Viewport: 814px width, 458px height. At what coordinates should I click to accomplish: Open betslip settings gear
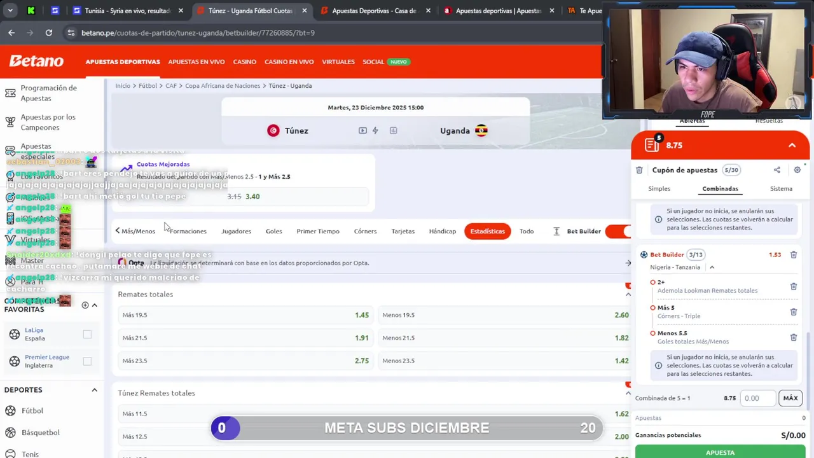pyautogui.click(x=797, y=170)
